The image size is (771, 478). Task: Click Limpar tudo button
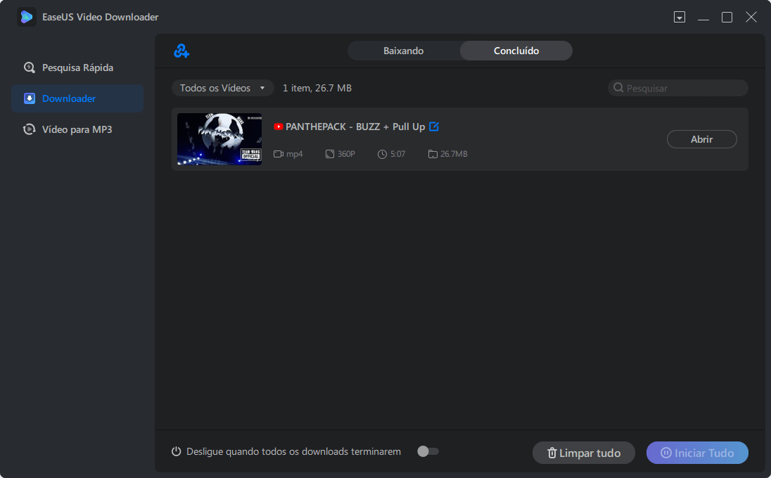click(x=584, y=453)
